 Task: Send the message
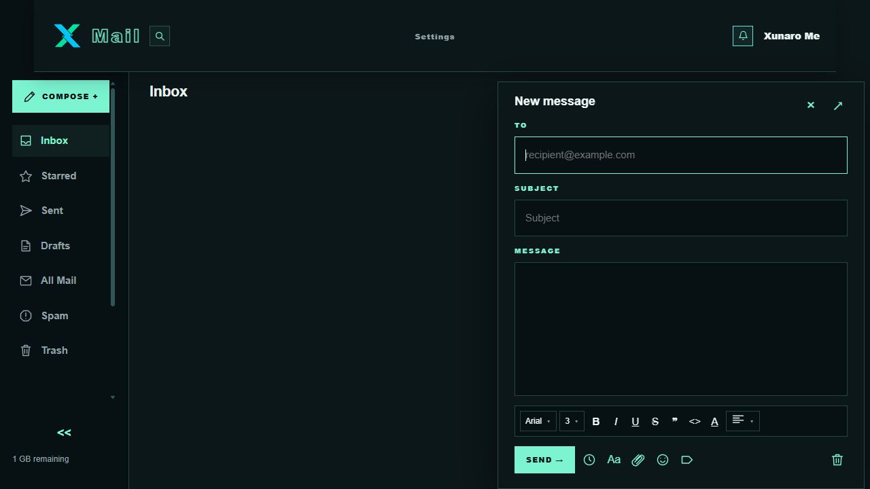click(x=544, y=460)
